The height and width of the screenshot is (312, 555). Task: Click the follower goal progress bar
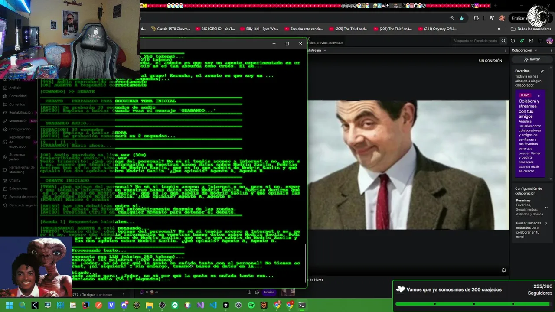[x=473, y=304]
